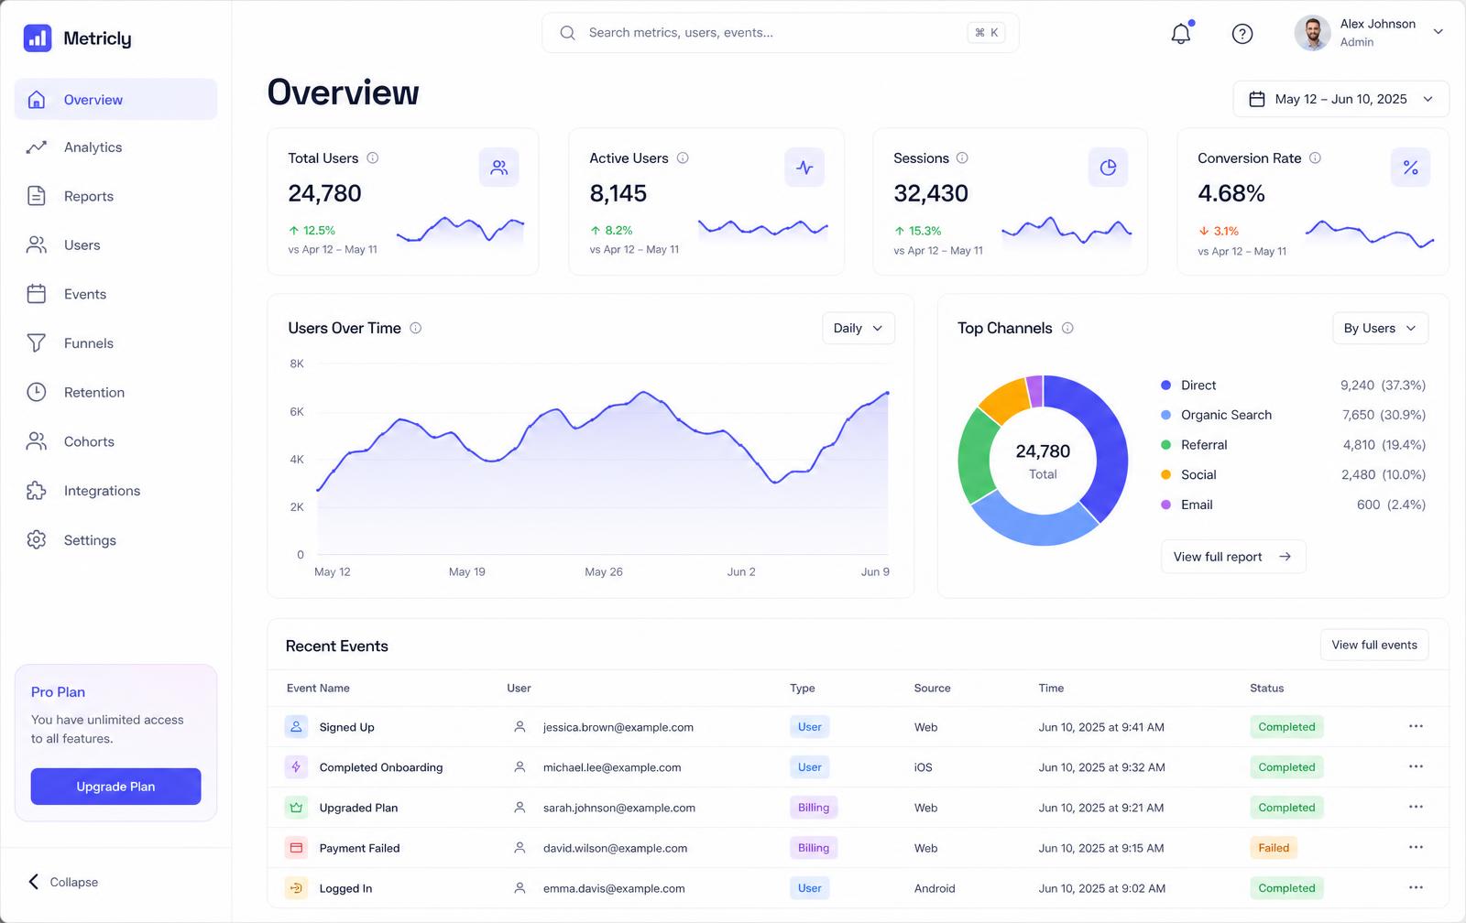Open the Reports section
This screenshot has width=1466, height=923.
[115, 196]
